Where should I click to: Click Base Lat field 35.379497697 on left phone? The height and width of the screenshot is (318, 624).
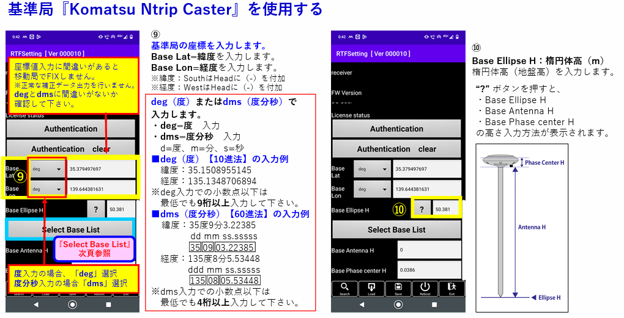pos(102,169)
